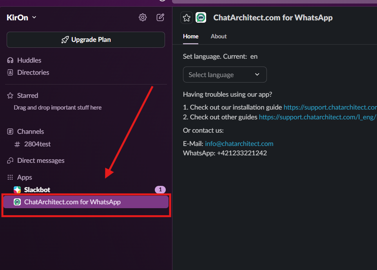Open the installation guide support link
The image size is (377, 270).
330,107
